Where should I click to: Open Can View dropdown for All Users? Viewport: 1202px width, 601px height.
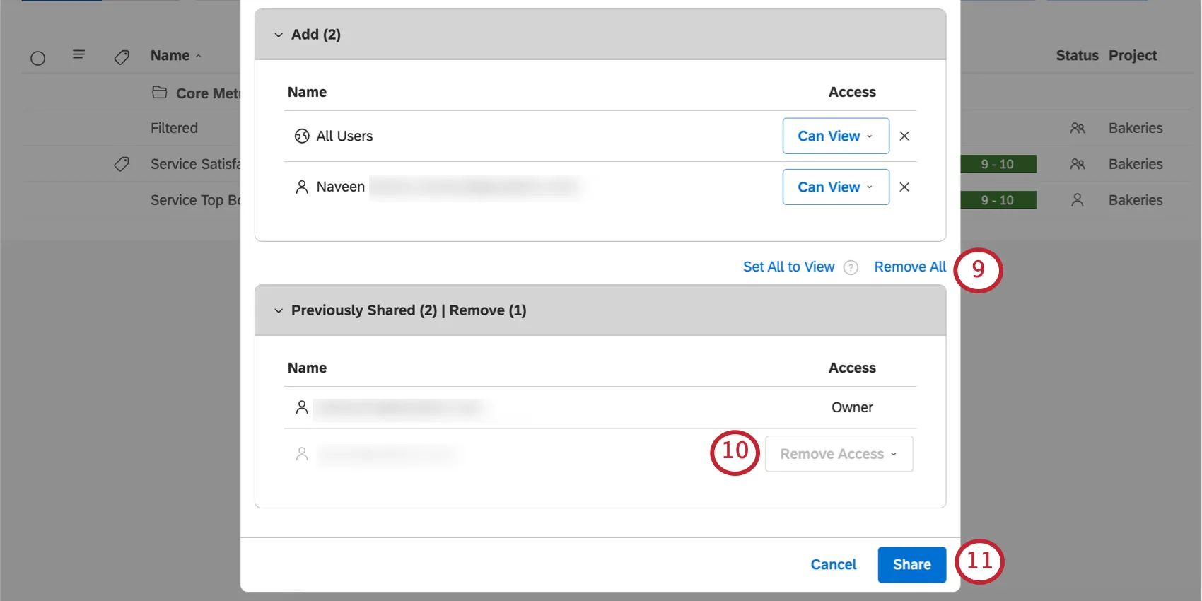click(835, 136)
